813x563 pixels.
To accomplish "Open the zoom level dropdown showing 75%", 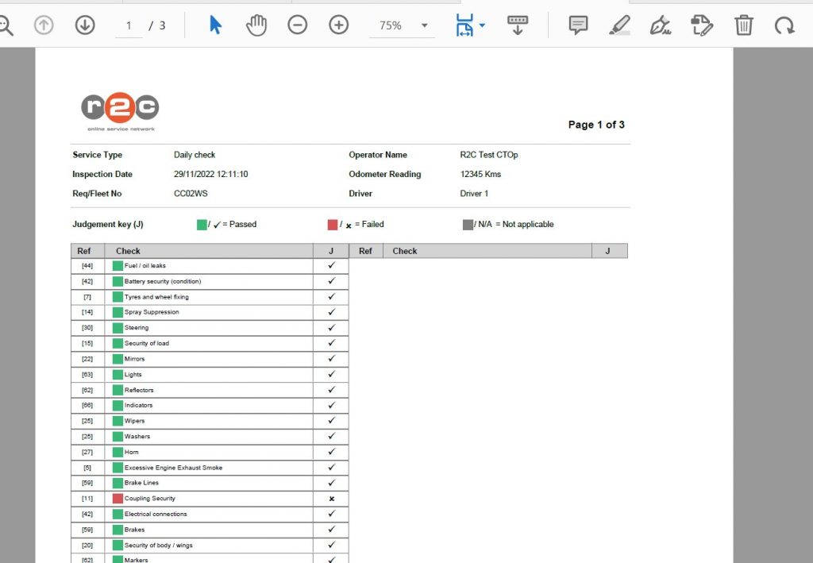I will [x=401, y=25].
